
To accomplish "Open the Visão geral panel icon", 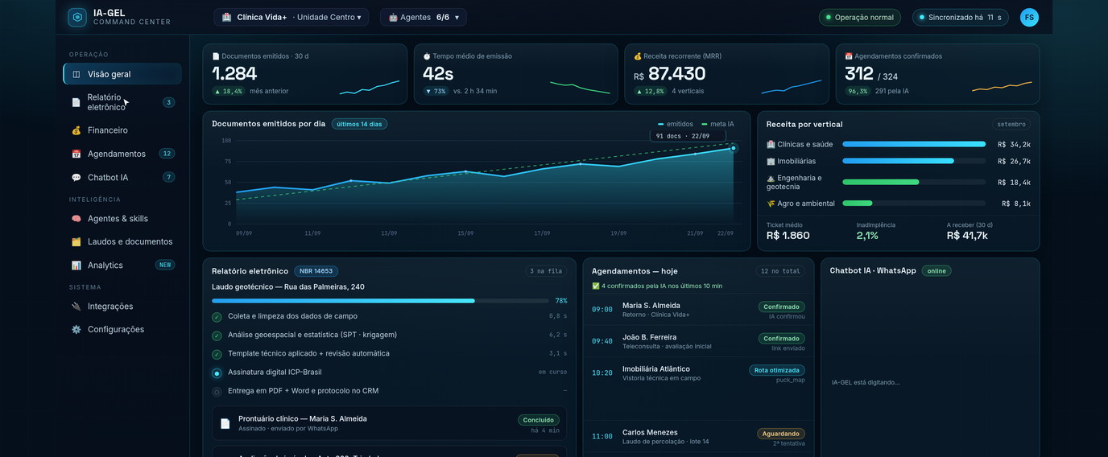I will (x=76, y=74).
